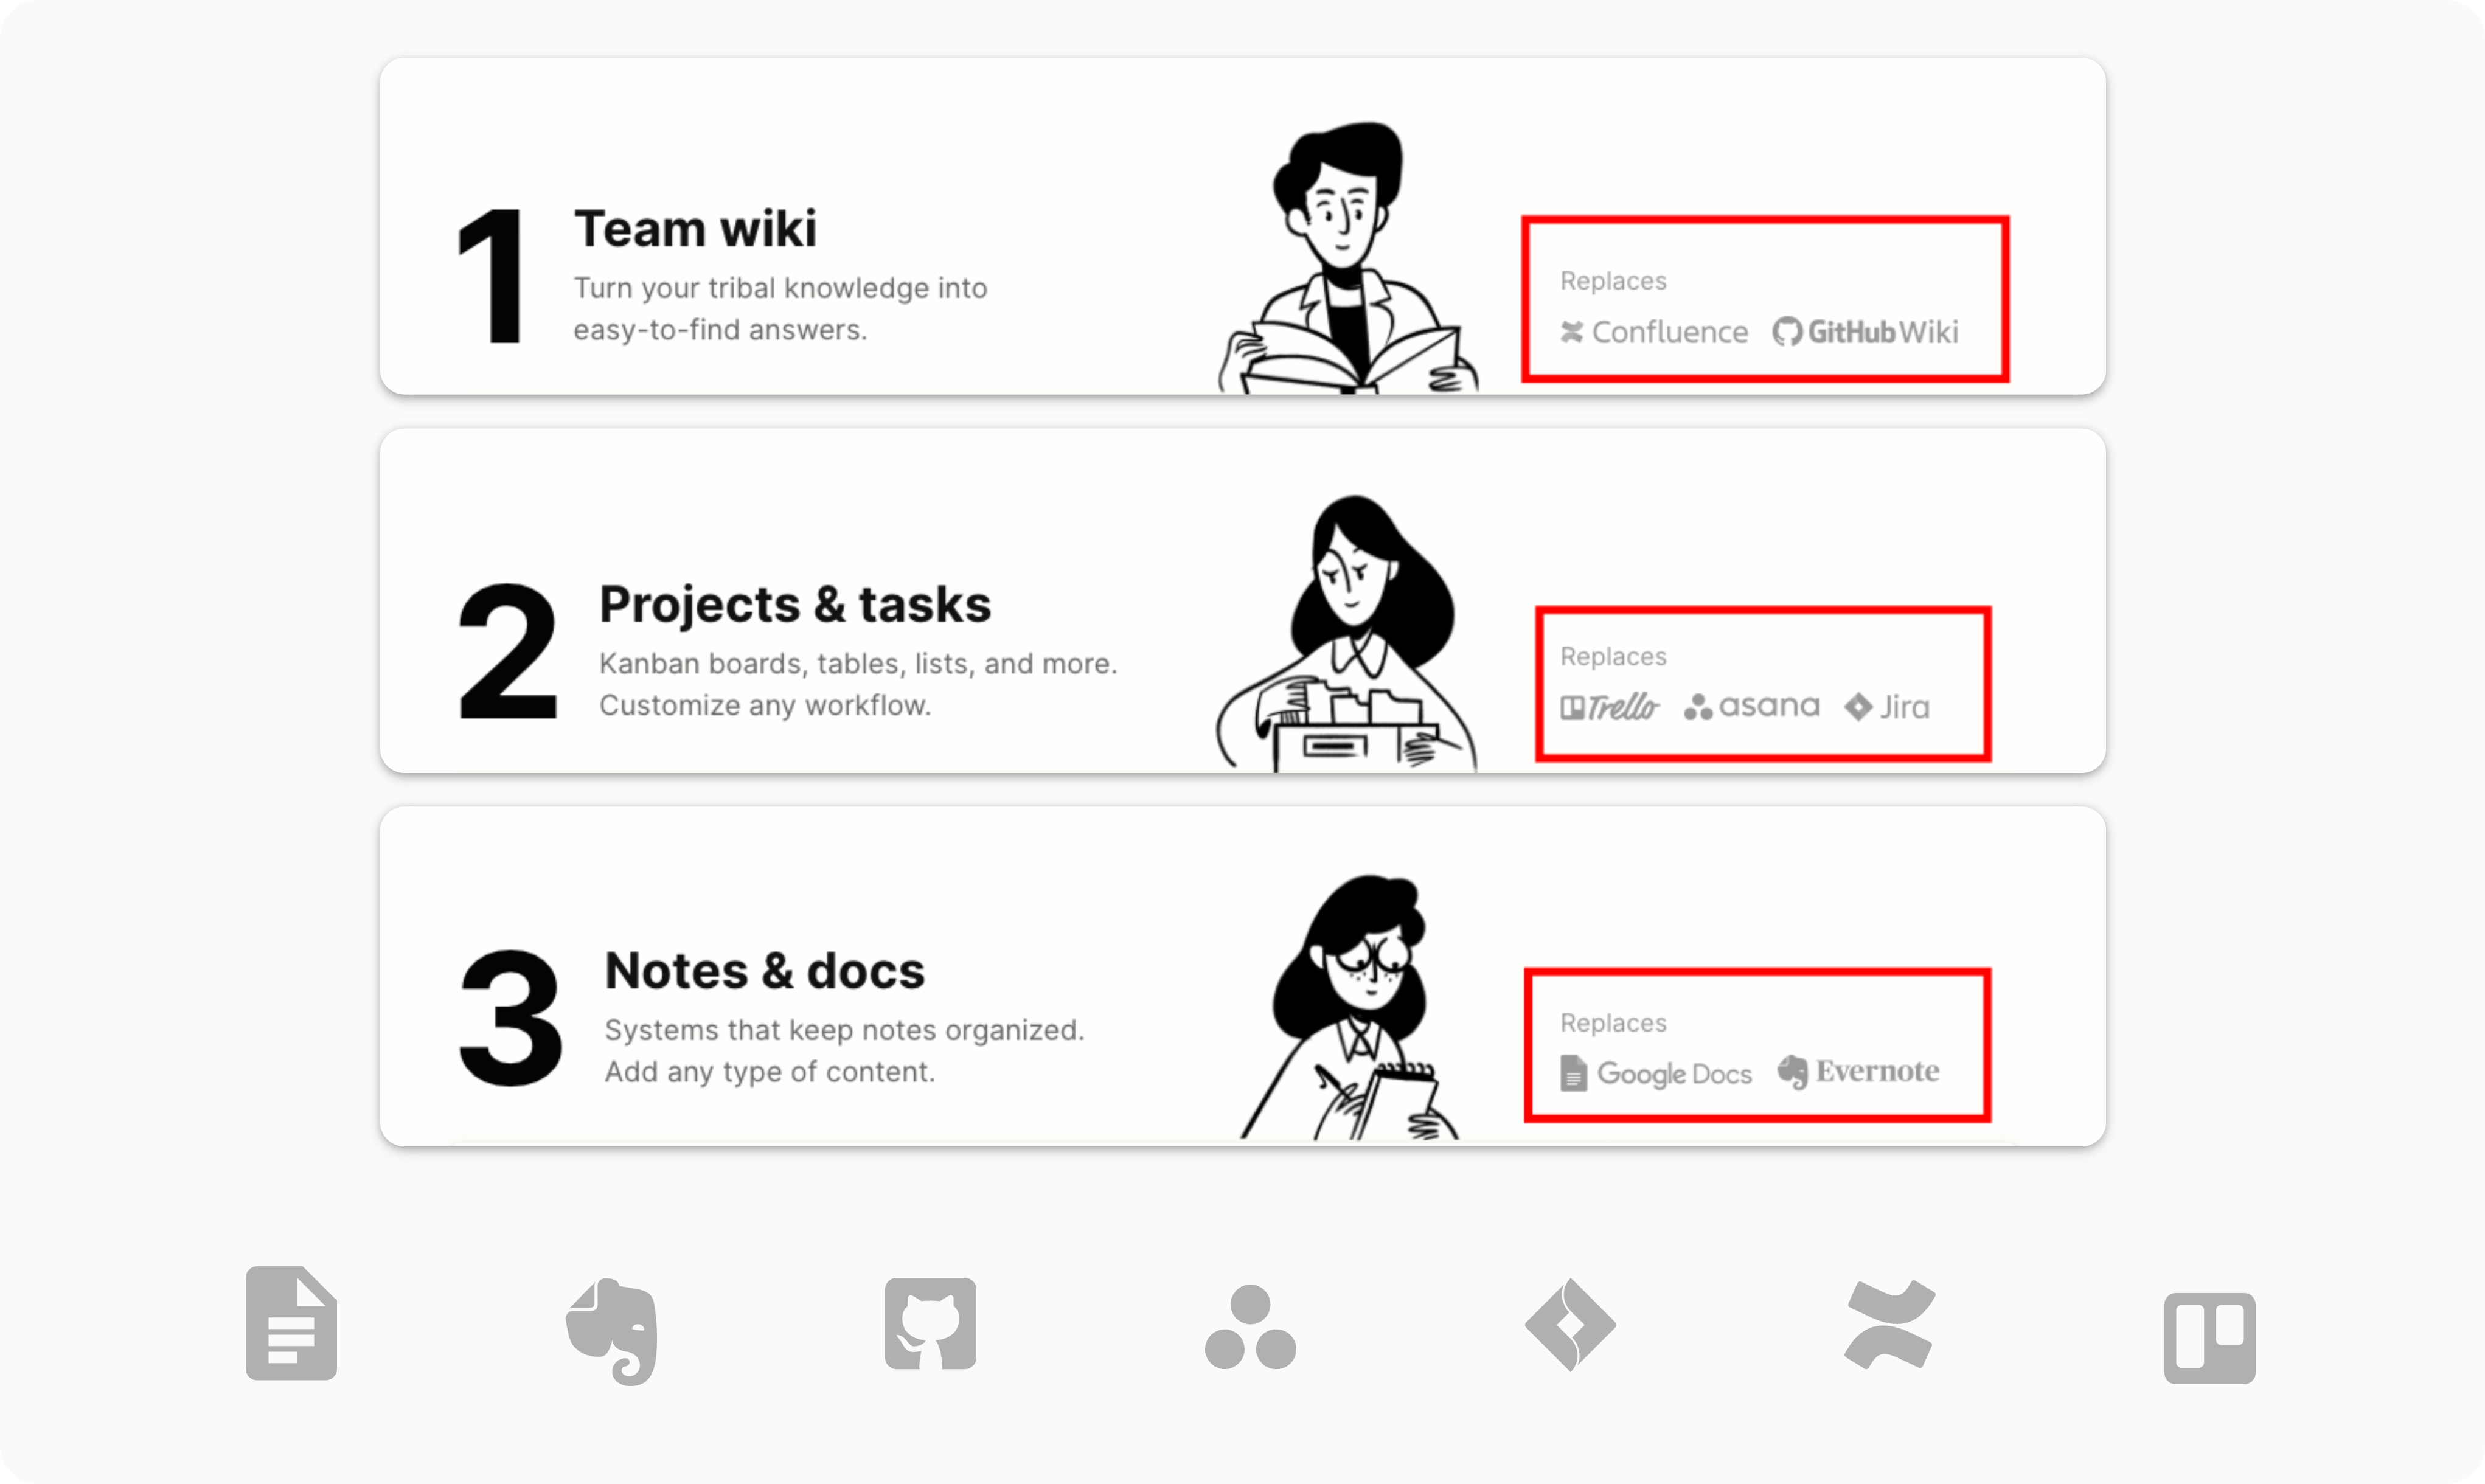Click the large Asana three-dots icon
This screenshot has height=1484, width=2485.
point(1250,1327)
